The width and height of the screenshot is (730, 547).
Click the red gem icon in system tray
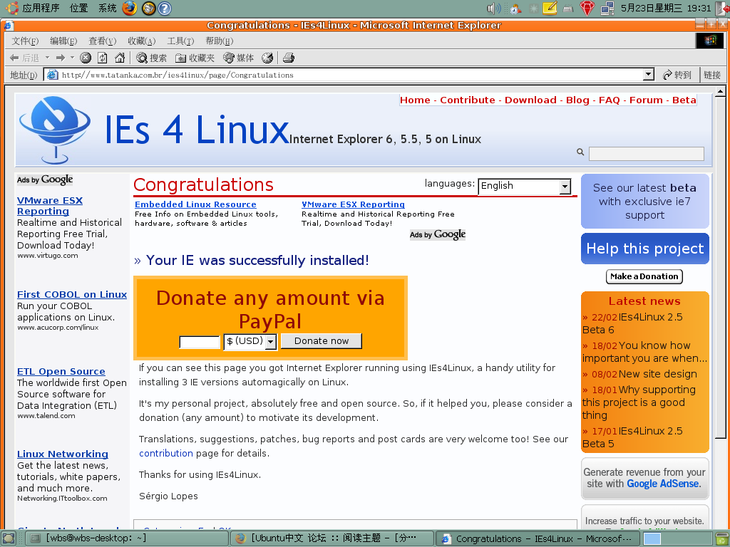click(587, 8)
